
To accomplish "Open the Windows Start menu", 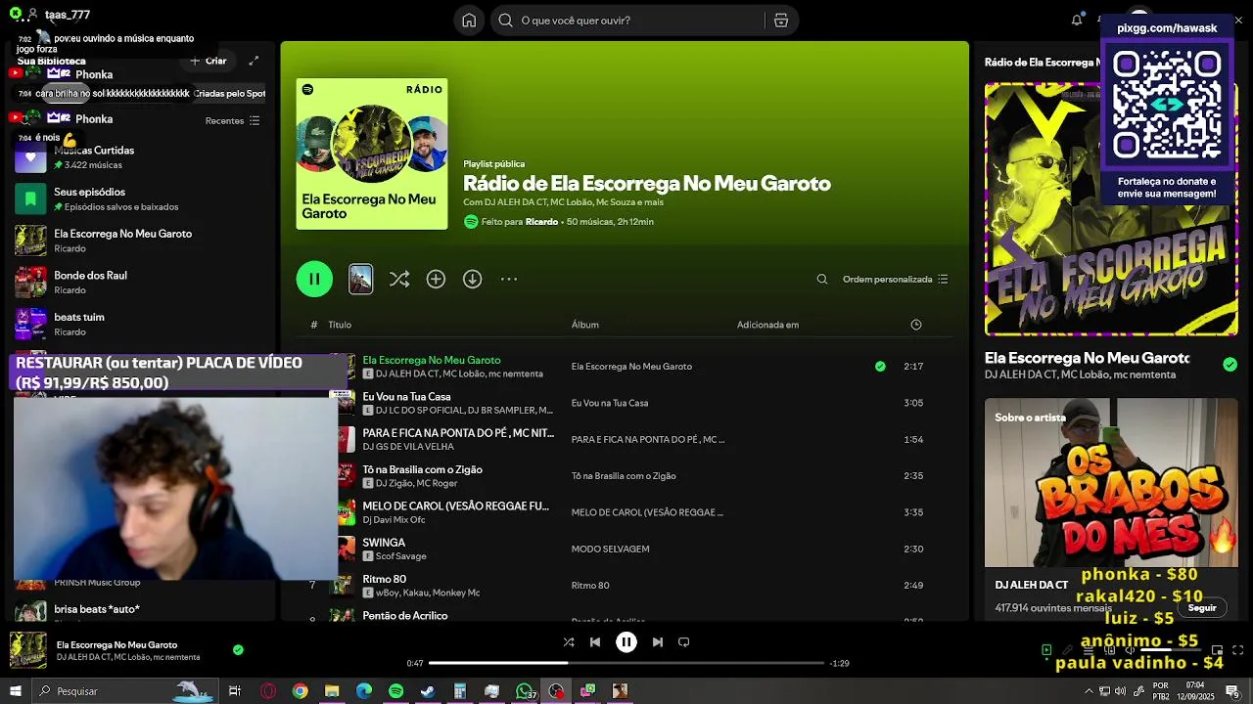I will [x=16, y=691].
